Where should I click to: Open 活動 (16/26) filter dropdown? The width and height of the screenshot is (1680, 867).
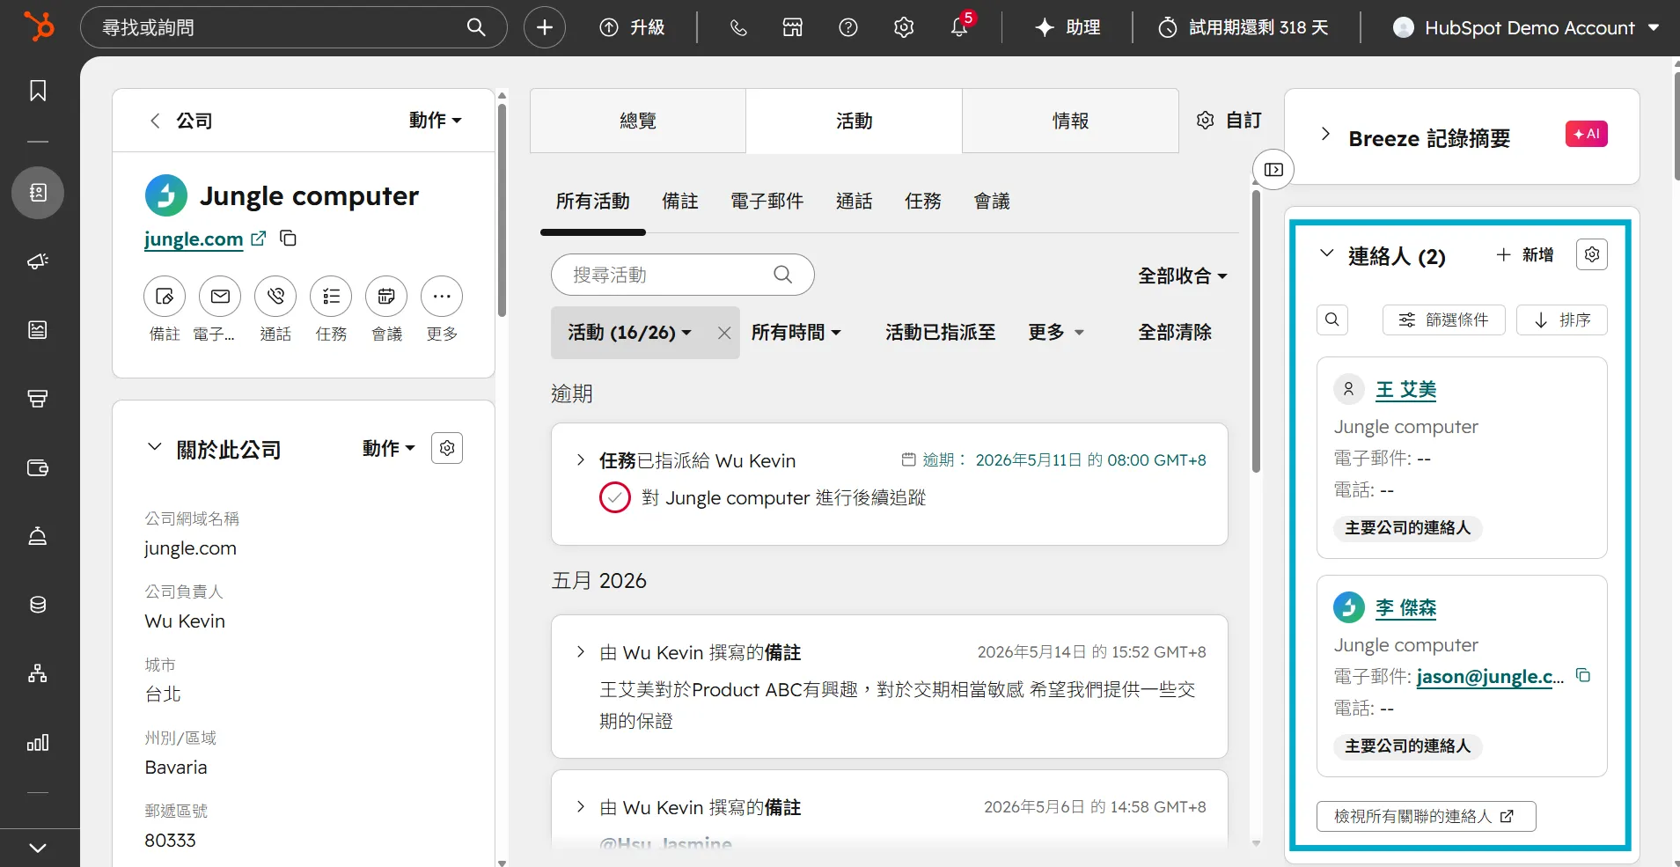pyautogui.click(x=629, y=333)
